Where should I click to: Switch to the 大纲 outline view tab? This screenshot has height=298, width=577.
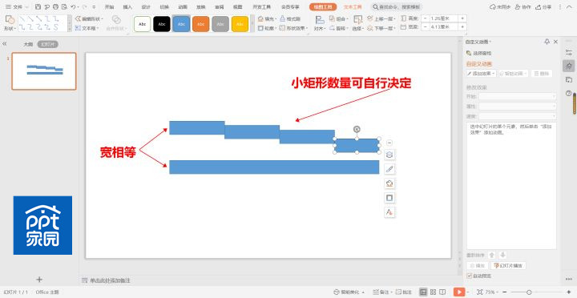click(28, 44)
